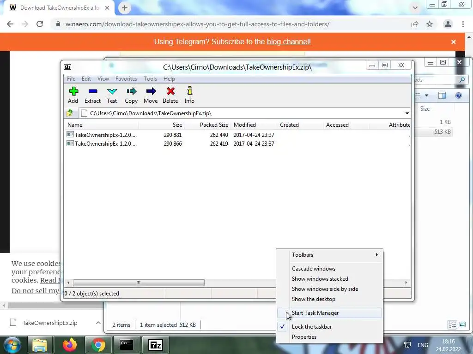Open the Favorites menu
This screenshot has height=354, width=473.
[126, 78]
